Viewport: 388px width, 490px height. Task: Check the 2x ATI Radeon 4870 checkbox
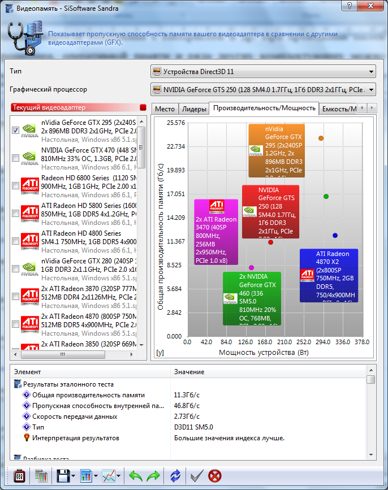(15, 324)
